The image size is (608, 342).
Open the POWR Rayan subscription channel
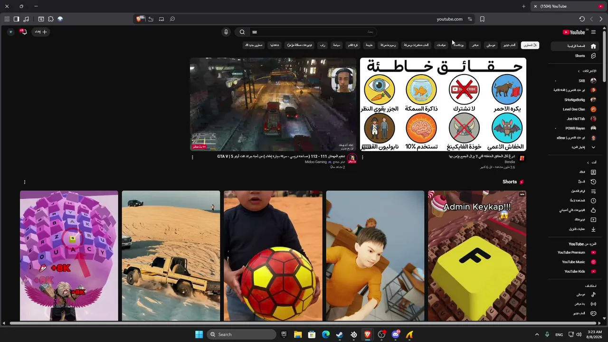(576, 128)
